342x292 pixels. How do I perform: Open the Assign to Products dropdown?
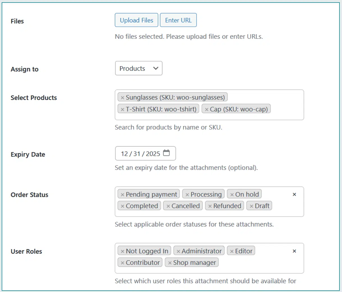(x=138, y=69)
